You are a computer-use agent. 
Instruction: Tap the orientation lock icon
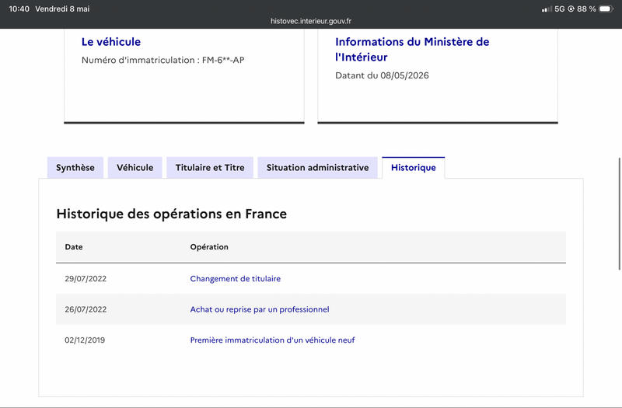571,9
